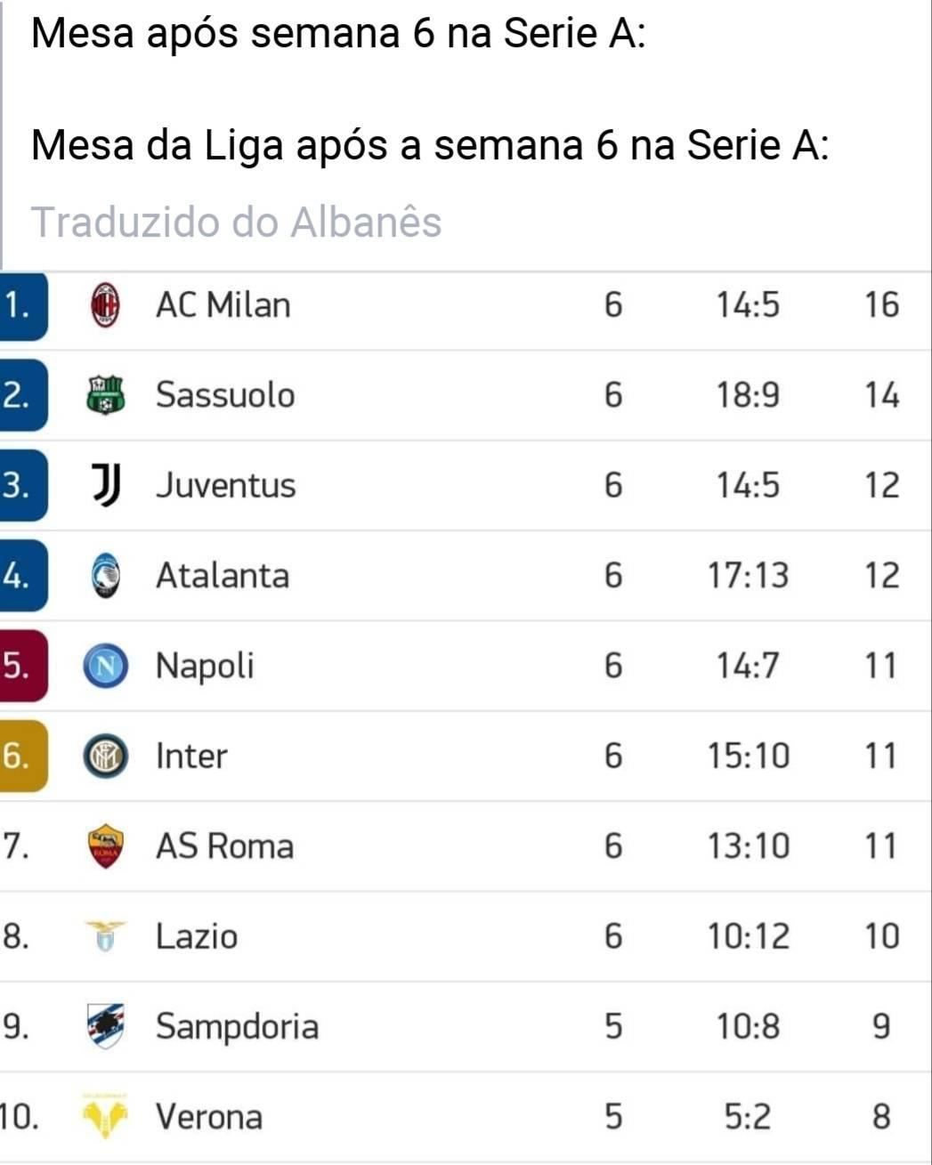Click the AC Milan club crest
The image size is (932, 1165).
[x=106, y=305]
